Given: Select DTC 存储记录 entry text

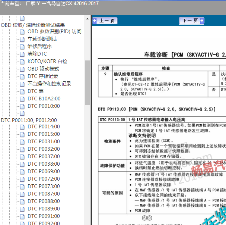Looking at the screenshot, I should [x=43, y=76].
